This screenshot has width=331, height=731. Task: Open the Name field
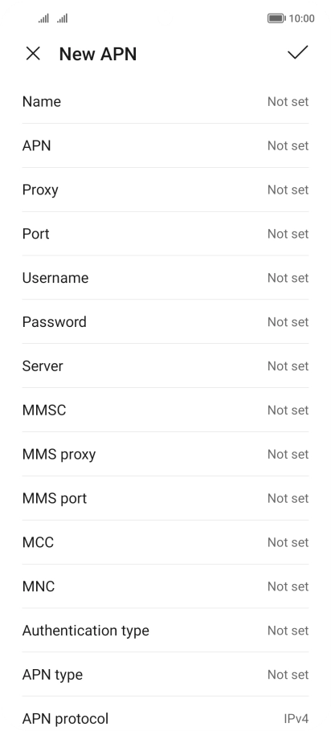tap(165, 102)
